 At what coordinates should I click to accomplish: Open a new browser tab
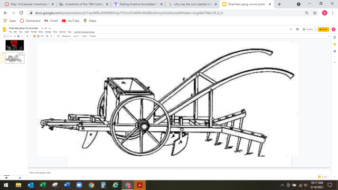(279, 4)
